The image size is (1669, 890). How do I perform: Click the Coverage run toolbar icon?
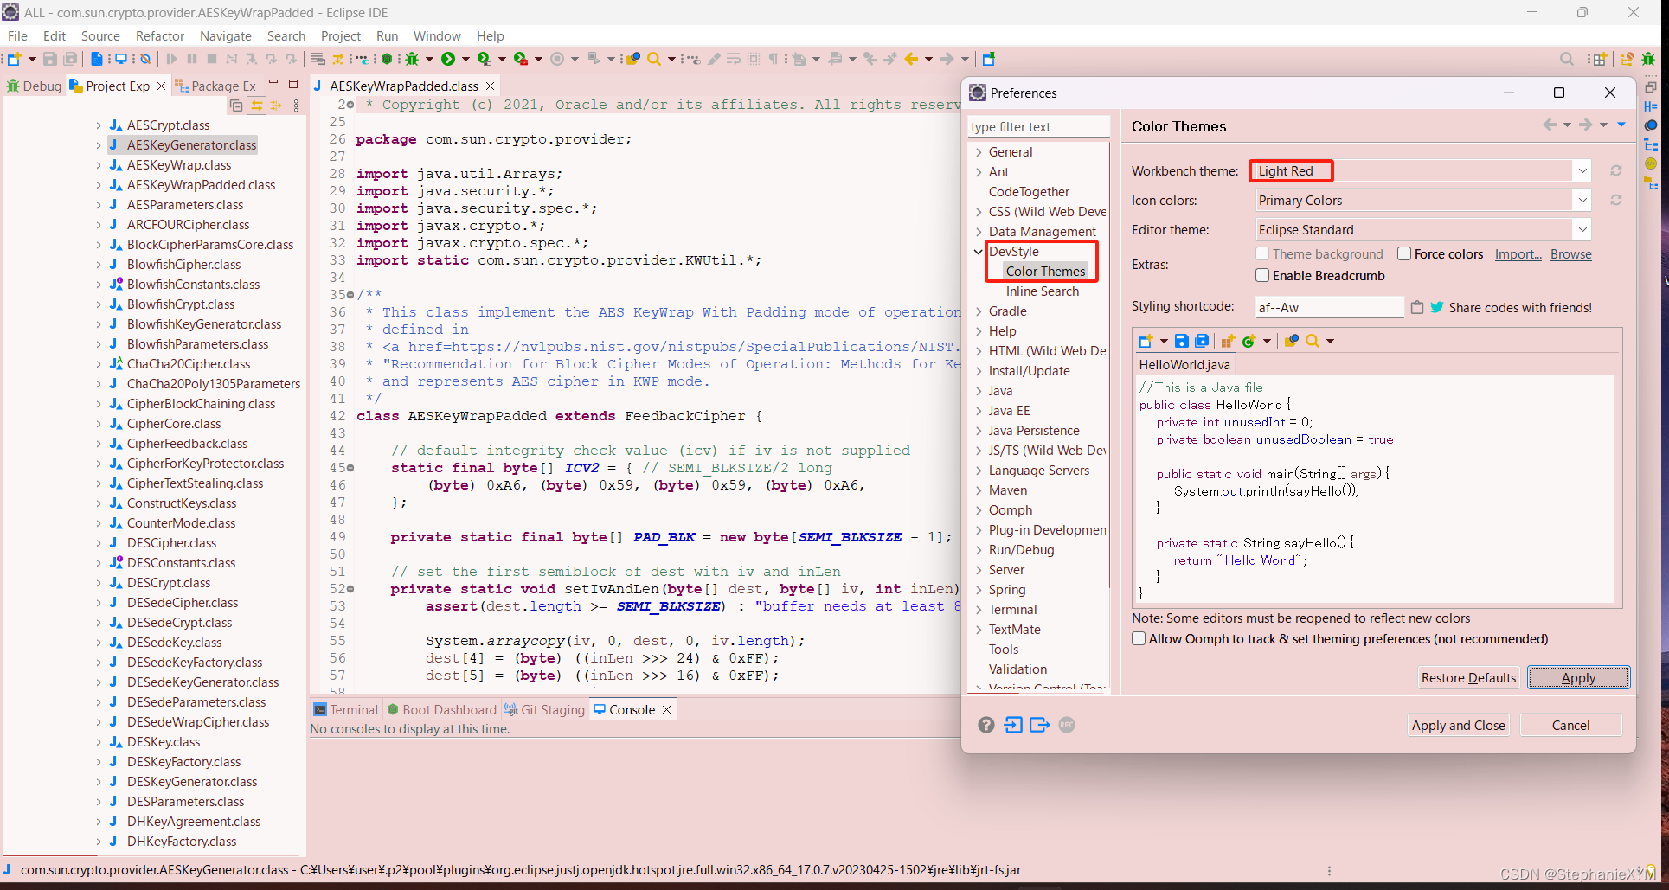(484, 59)
